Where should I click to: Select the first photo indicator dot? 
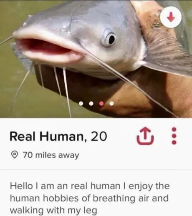point(81,104)
